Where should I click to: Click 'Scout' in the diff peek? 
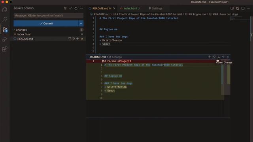pos(111,91)
